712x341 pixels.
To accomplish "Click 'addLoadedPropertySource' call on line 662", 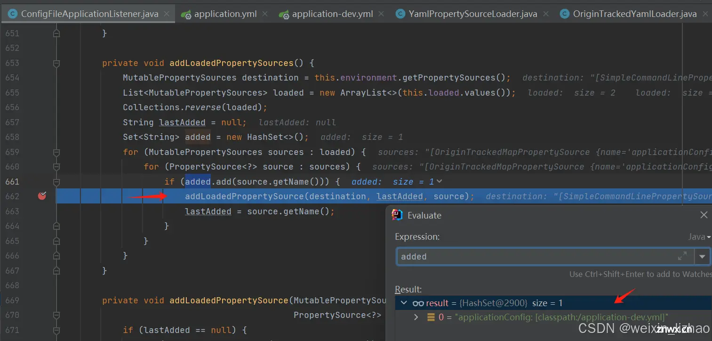I will tap(244, 196).
